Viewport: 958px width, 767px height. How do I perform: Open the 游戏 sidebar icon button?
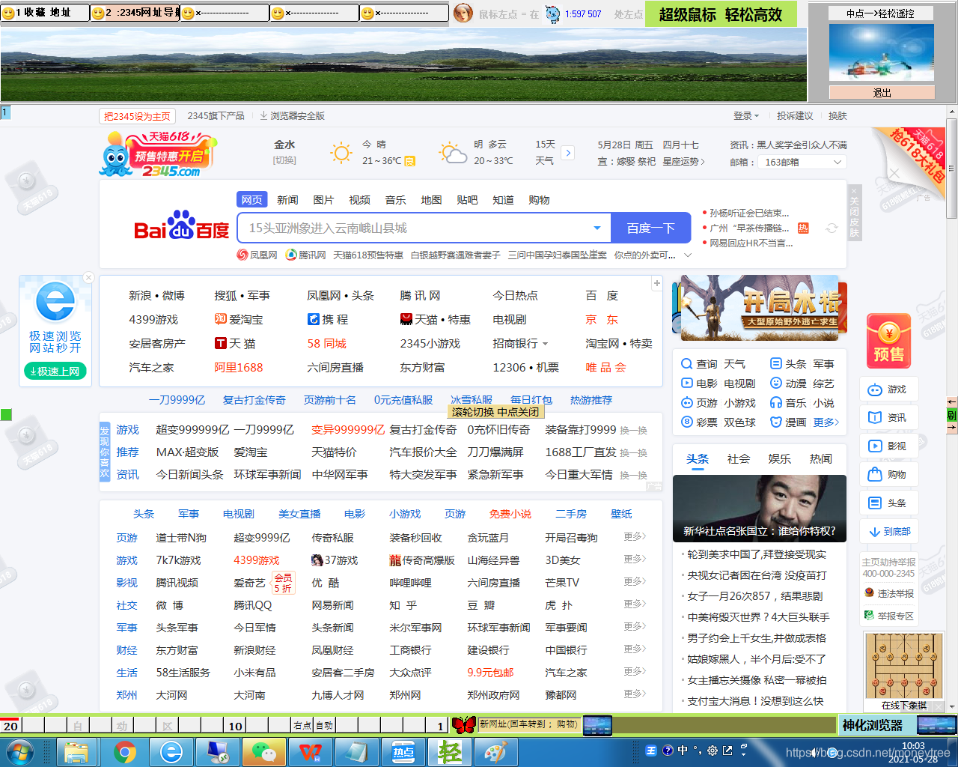coord(888,389)
